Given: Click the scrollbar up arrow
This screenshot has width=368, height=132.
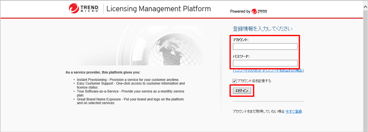Looking at the screenshot, I should pos(365,7).
